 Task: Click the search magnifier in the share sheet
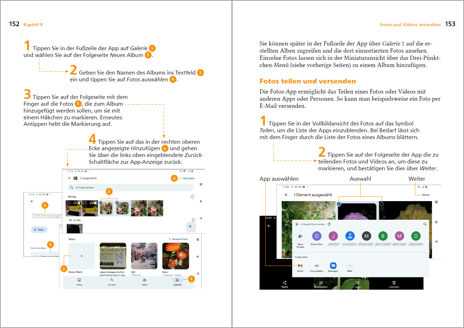(425, 224)
